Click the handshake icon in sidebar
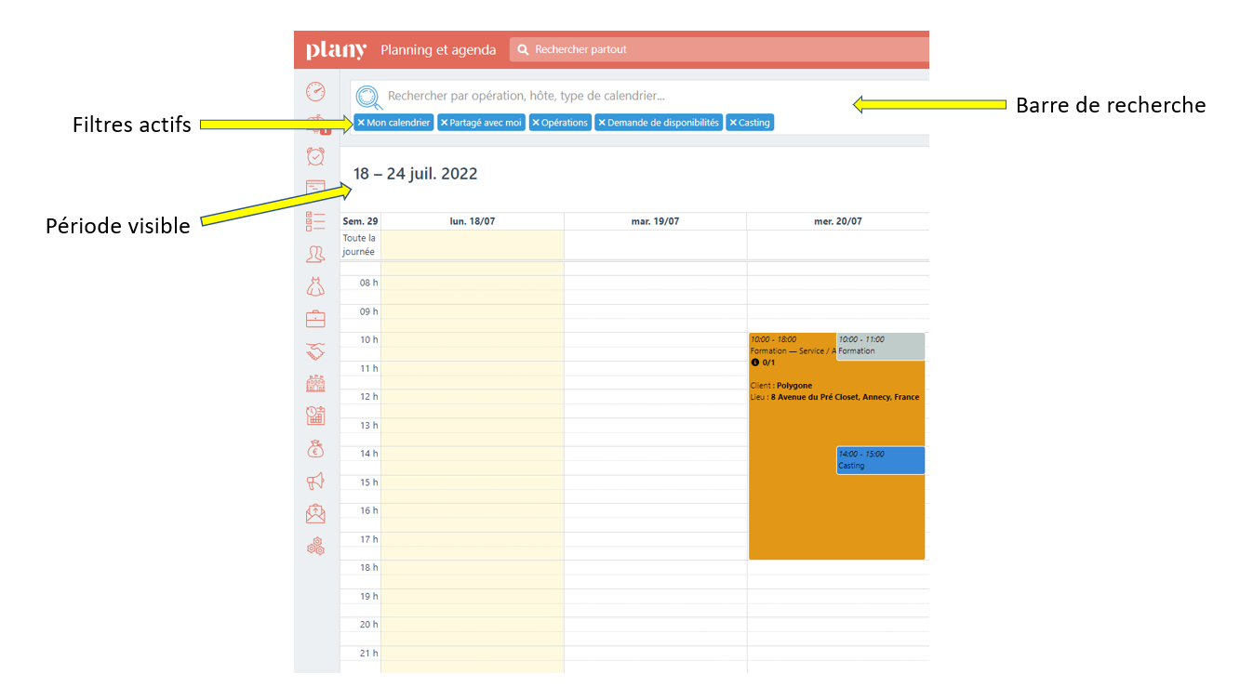This screenshot has width=1240, height=700. tap(315, 351)
